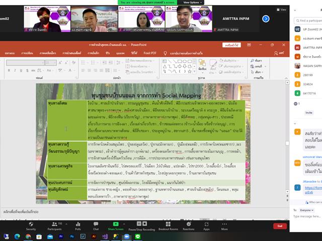The image size is (322, 241).
Task: Select the triangle shape in shapes gallery
Action: point(165,66)
